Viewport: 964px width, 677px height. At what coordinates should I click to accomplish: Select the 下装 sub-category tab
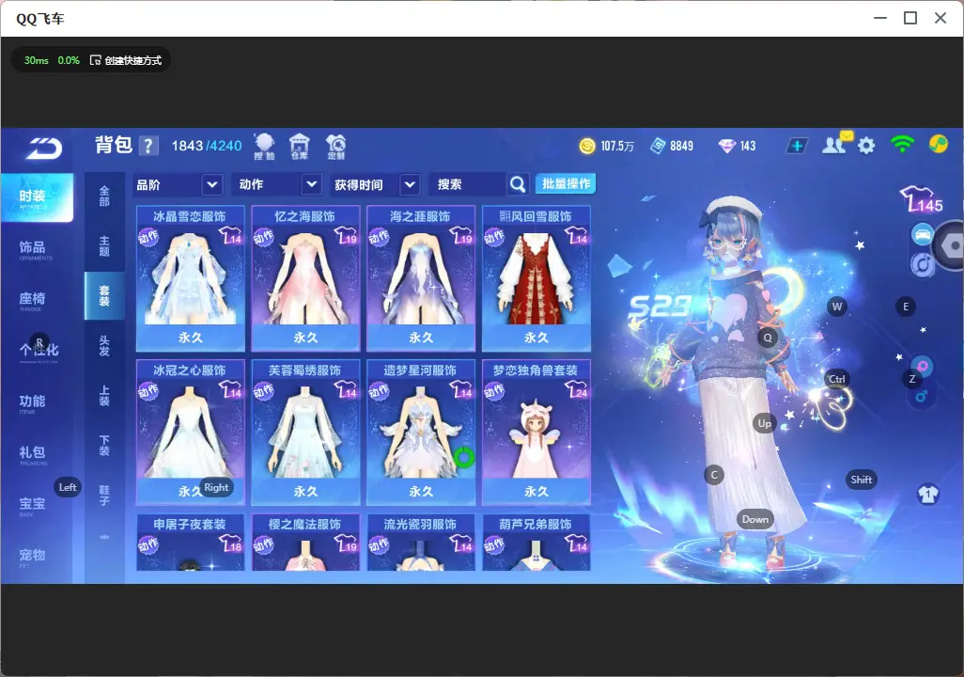[x=104, y=446]
